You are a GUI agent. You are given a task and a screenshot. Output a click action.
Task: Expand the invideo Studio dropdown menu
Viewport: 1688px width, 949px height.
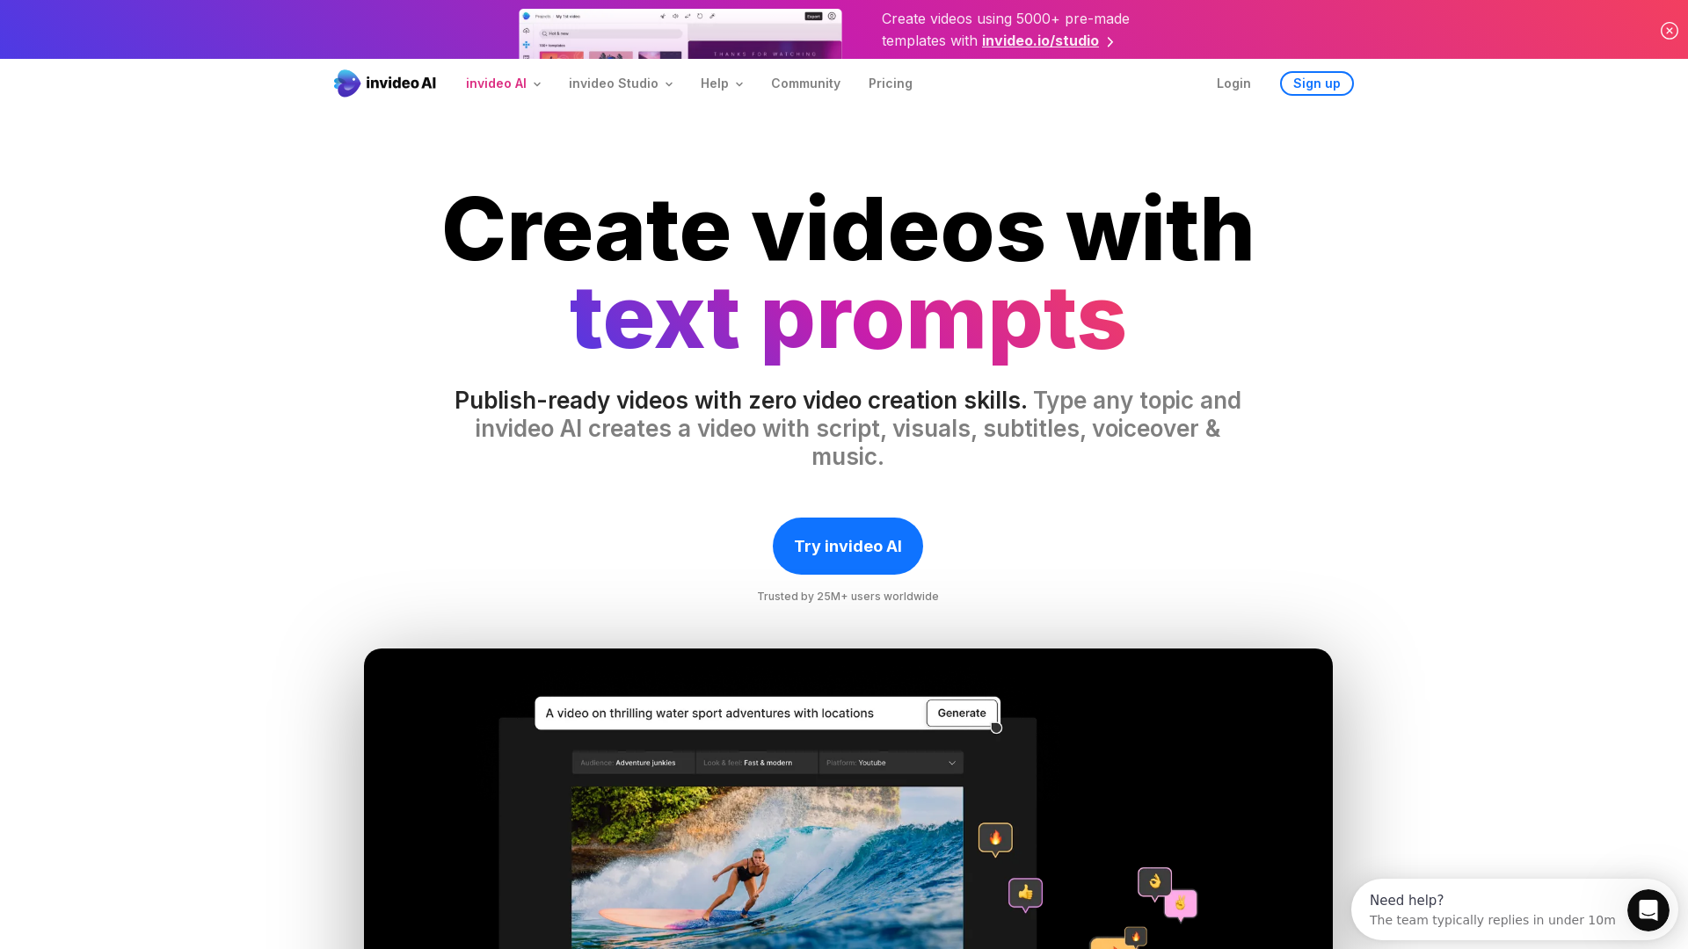(x=620, y=83)
